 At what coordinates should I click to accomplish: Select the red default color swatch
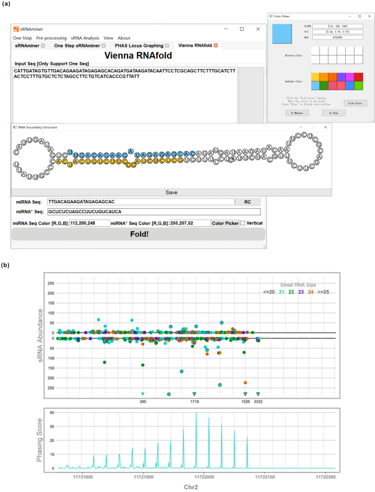click(358, 77)
